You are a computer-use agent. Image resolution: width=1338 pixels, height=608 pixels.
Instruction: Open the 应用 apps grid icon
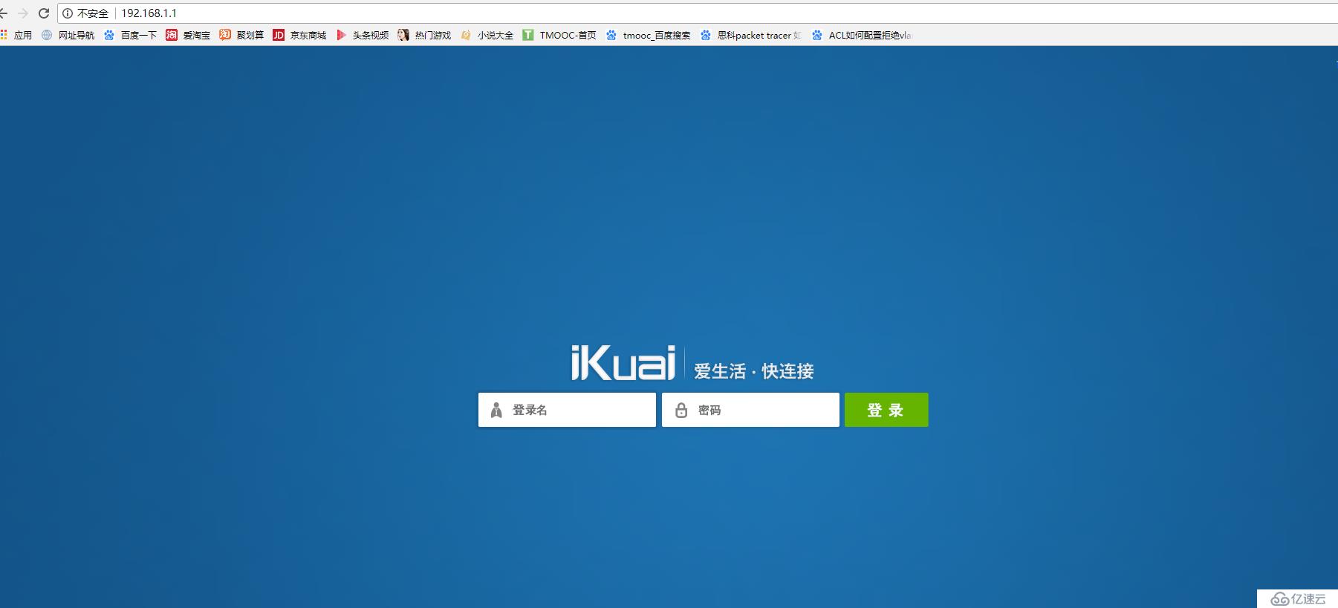pyautogui.click(x=4, y=35)
